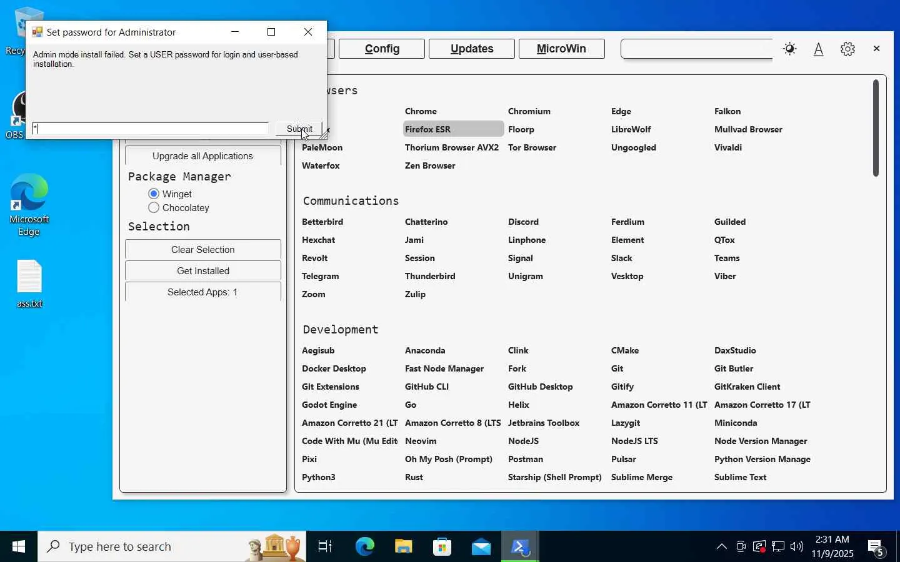Image resolution: width=900 pixels, height=562 pixels.
Task: Select the Python3 entry
Action: tap(319, 477)
